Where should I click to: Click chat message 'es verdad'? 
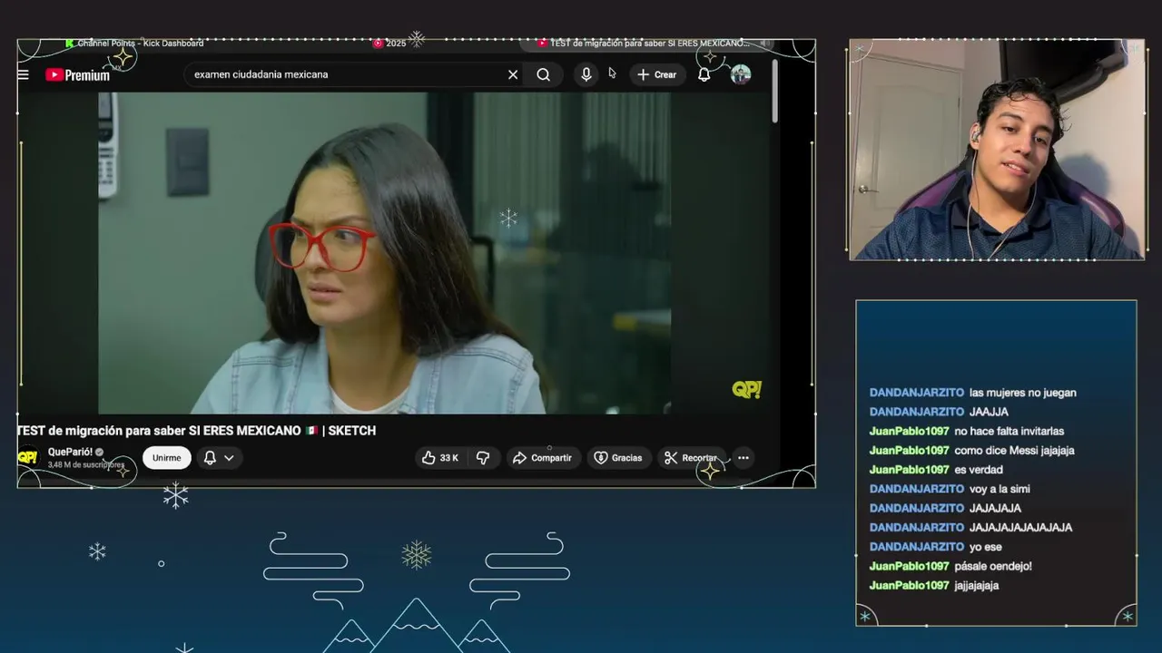pyautogui.click(x=979, y=469)
